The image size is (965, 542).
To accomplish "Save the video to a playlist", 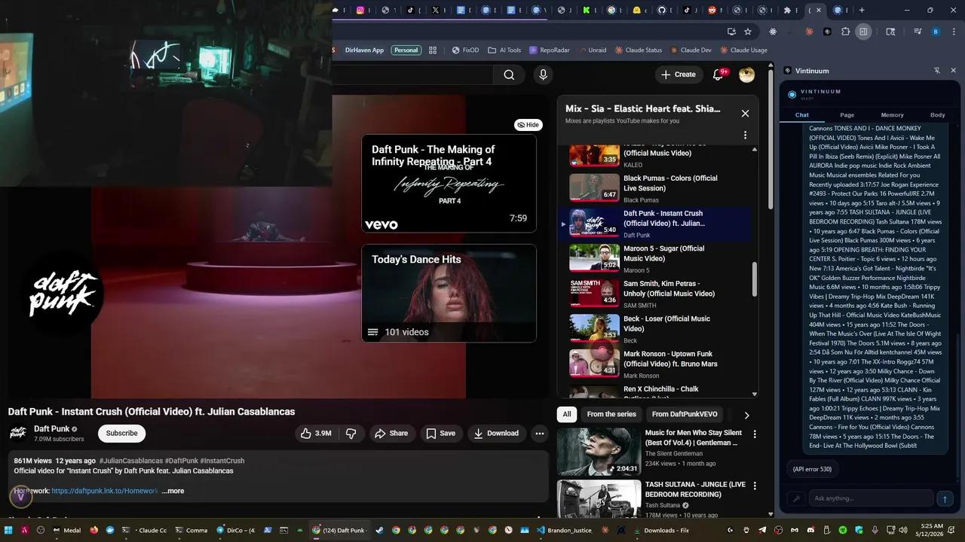I will [441, 434].
